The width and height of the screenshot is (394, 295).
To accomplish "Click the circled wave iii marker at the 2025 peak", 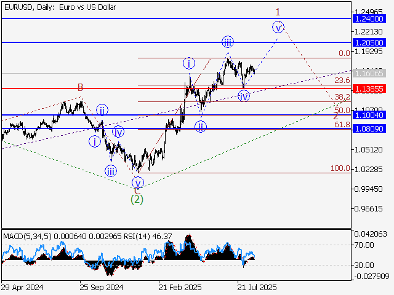I will [228, 42].
